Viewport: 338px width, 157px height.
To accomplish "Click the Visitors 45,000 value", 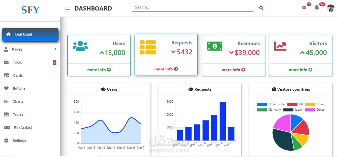I will [x=314, y=53].
